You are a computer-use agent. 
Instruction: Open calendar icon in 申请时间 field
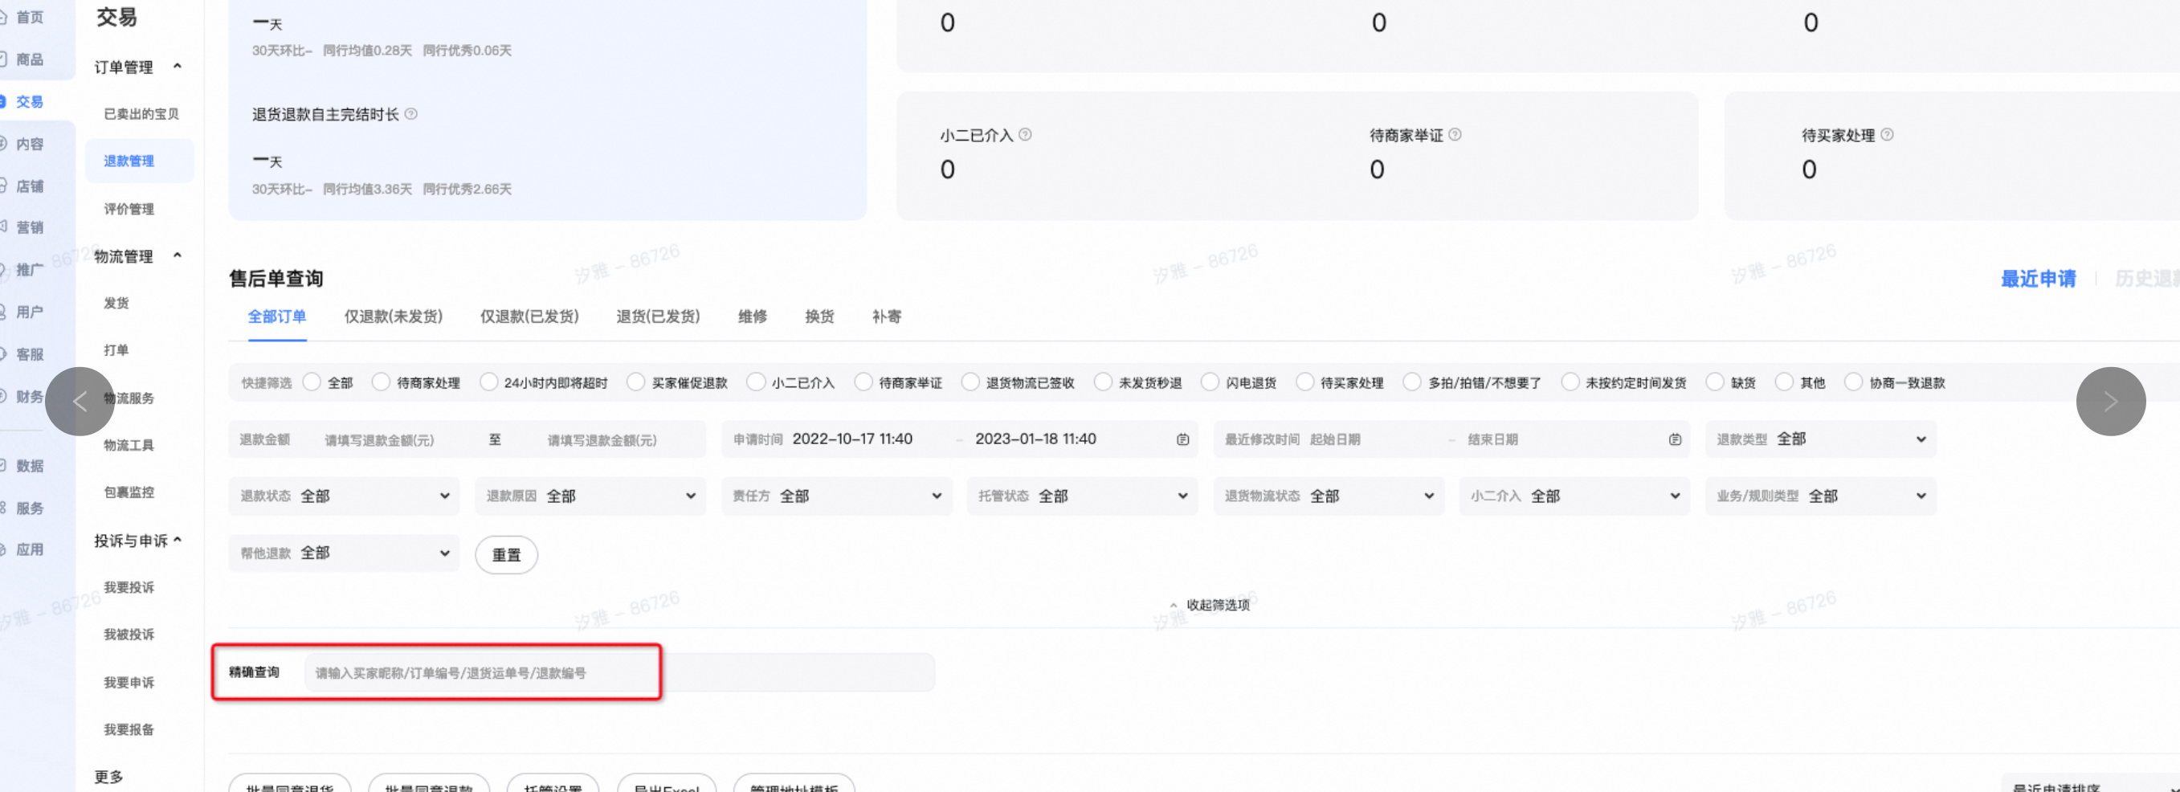coord(1182,439)
